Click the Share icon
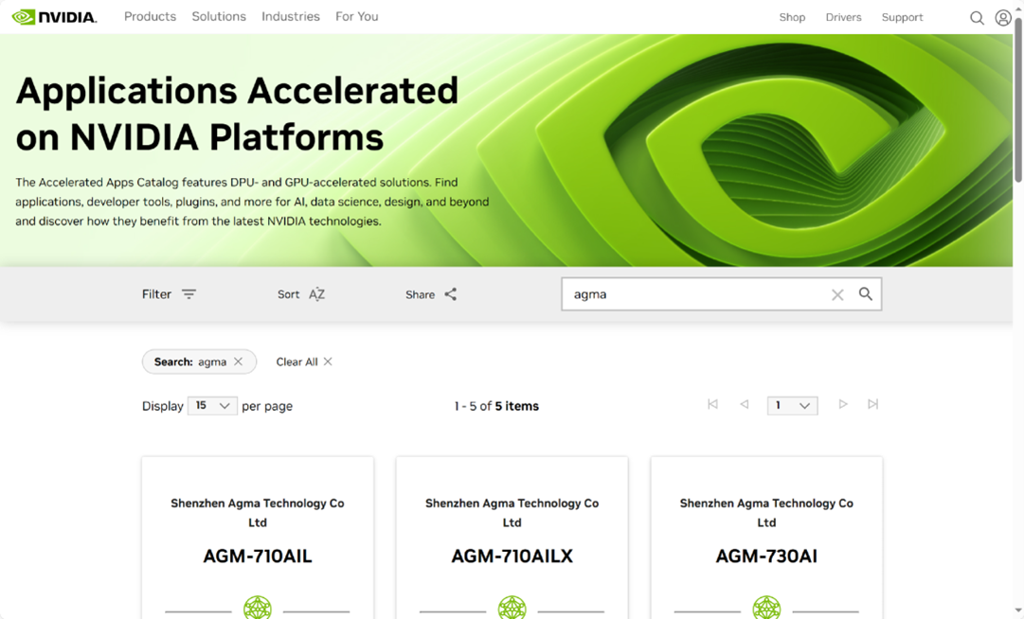This screenshot has width=1024, height=619. (x=451, y=294)
